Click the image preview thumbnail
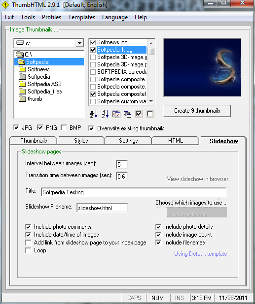Image resolution: width=255 pixels, height=304 pixels. 202,67
